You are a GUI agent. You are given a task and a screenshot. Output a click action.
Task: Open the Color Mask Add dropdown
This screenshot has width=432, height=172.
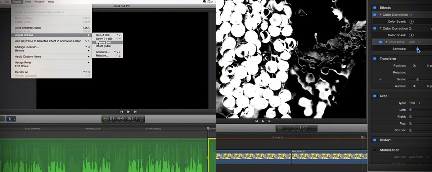tap(414, 42)
